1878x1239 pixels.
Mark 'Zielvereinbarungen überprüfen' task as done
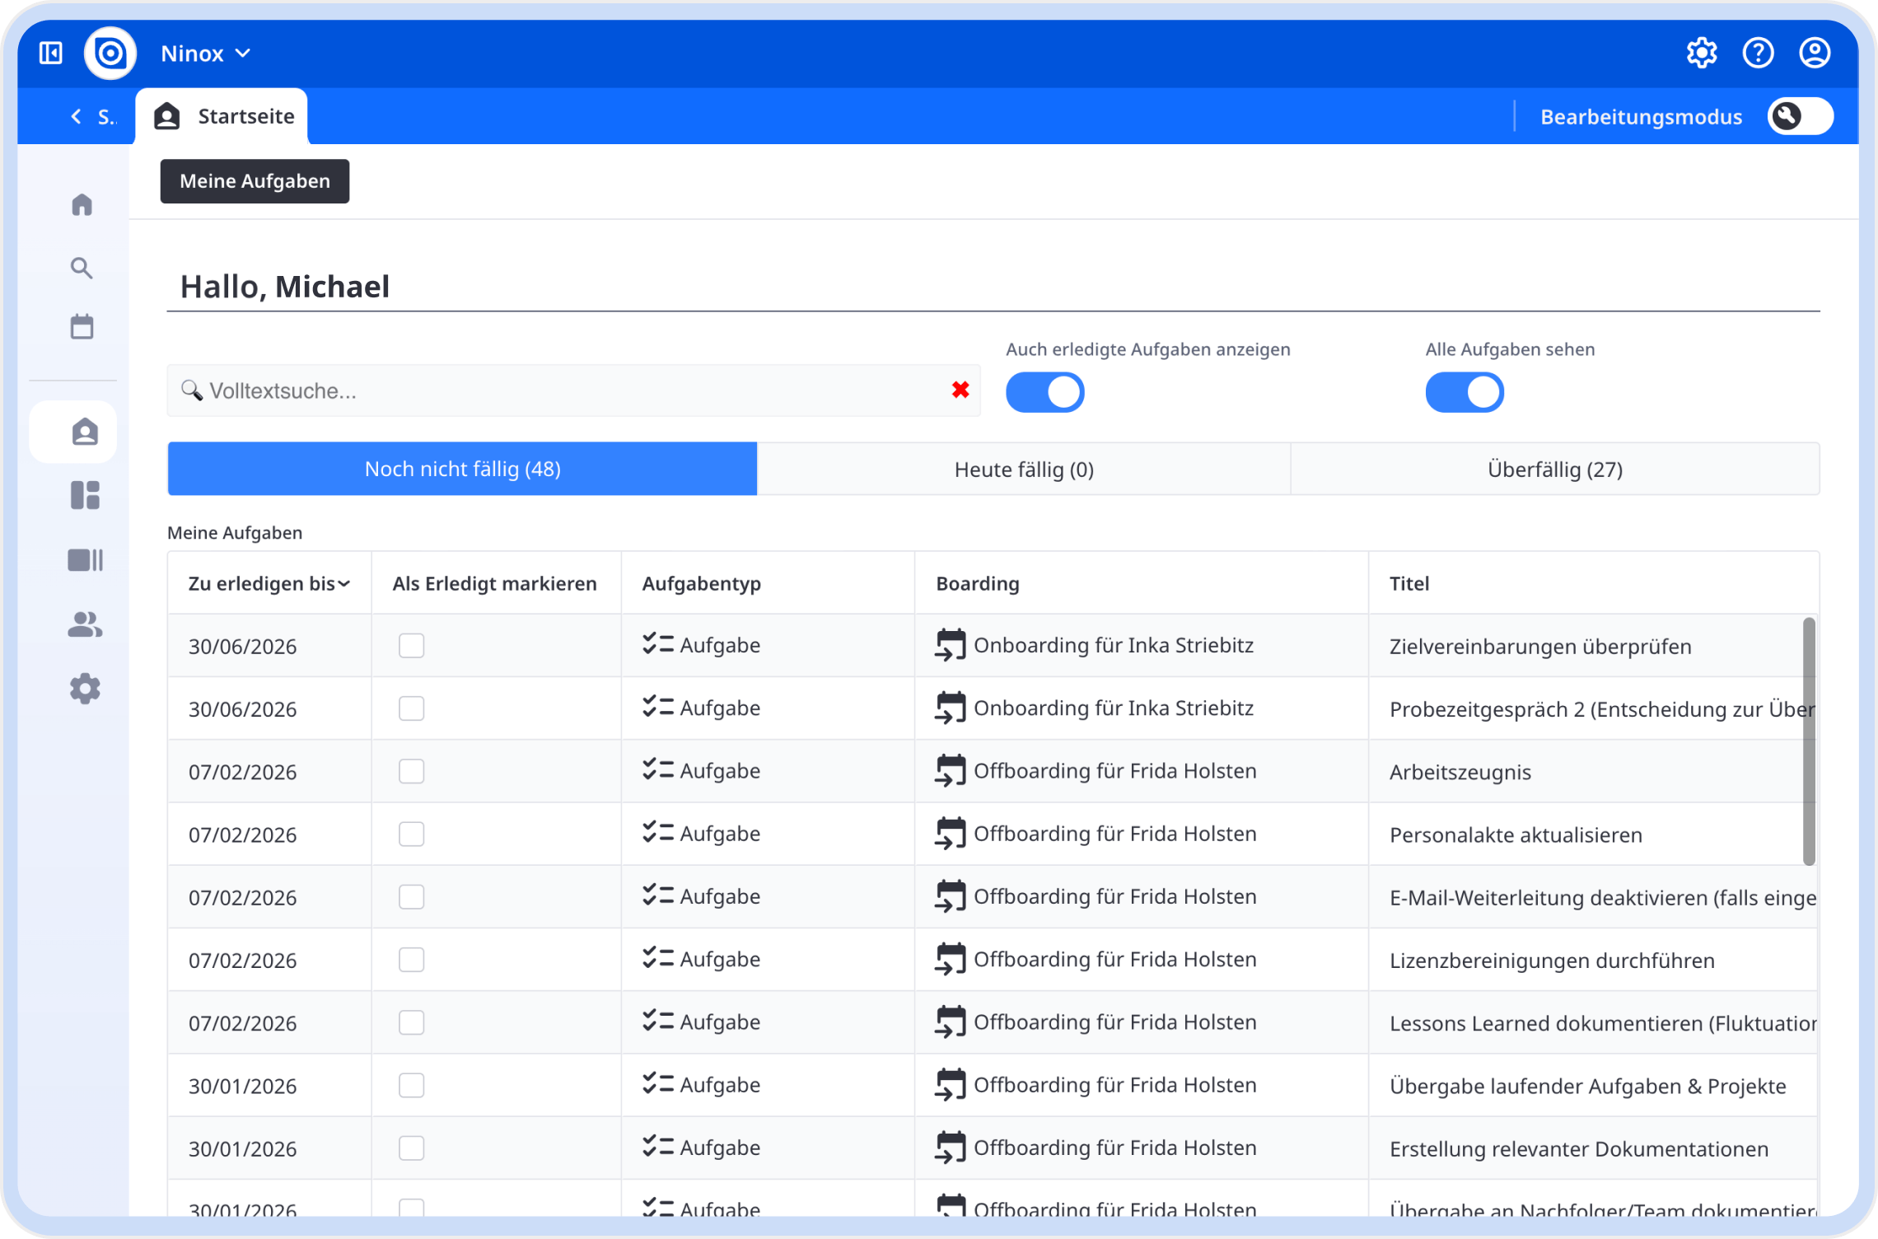411,645
